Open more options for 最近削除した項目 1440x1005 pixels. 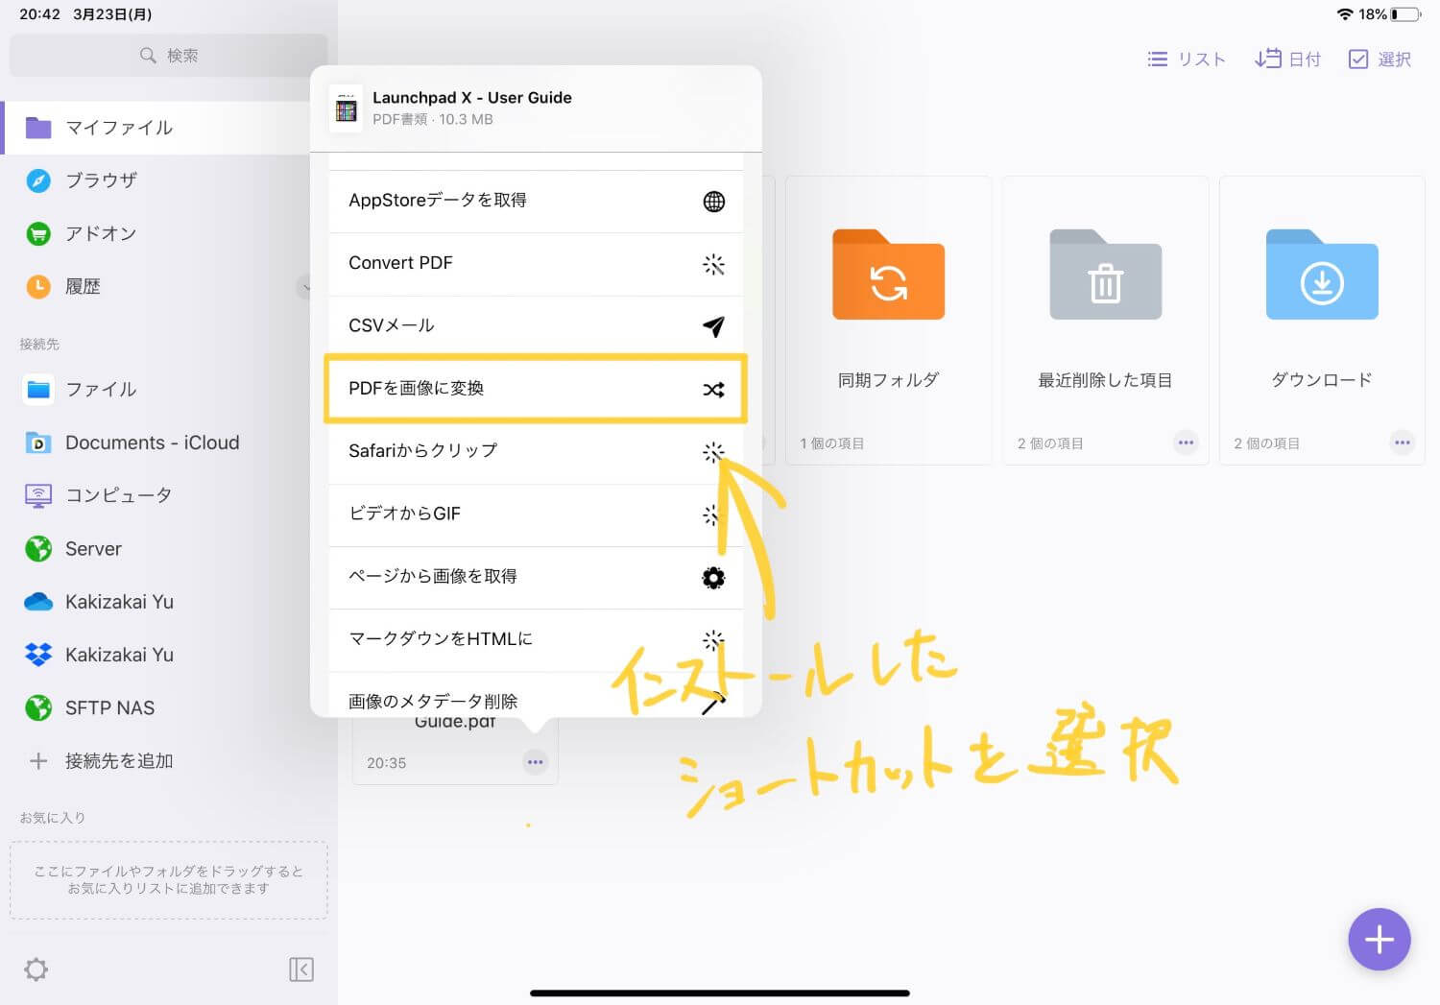(x=1186, y=443)
